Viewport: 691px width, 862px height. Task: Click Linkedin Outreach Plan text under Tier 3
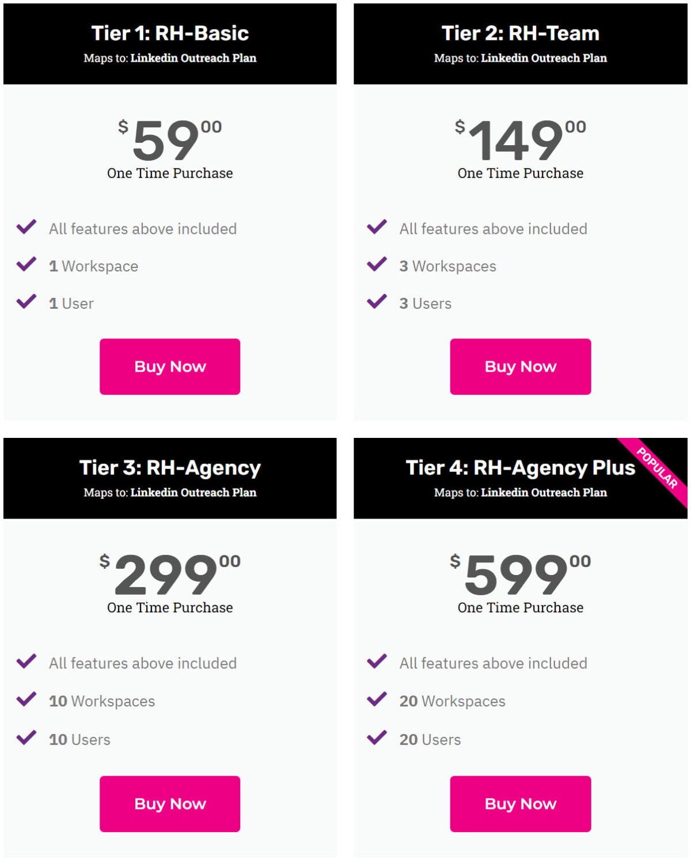(x=193, y=493)
